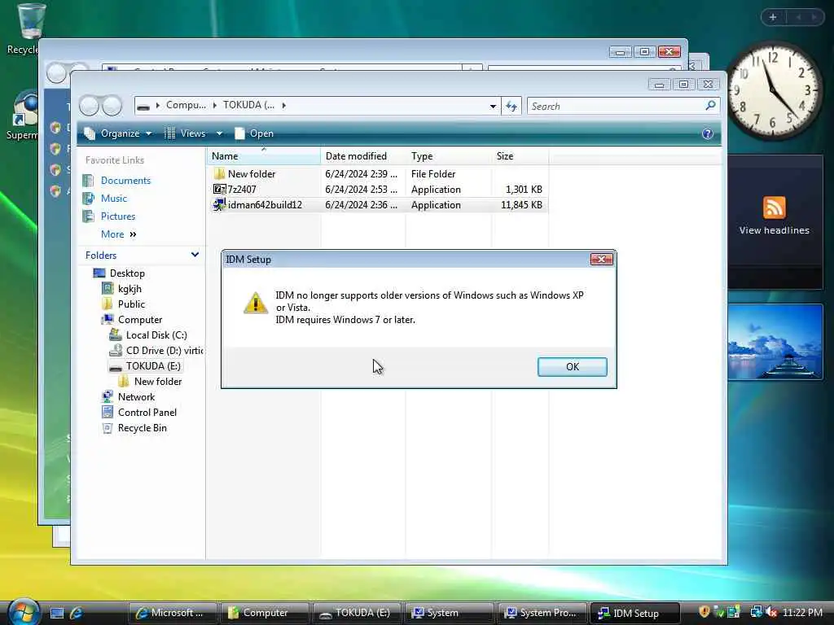834x625 pixels.
Task: Switch to the Computer taskbar button
Action: coord(265,613)
